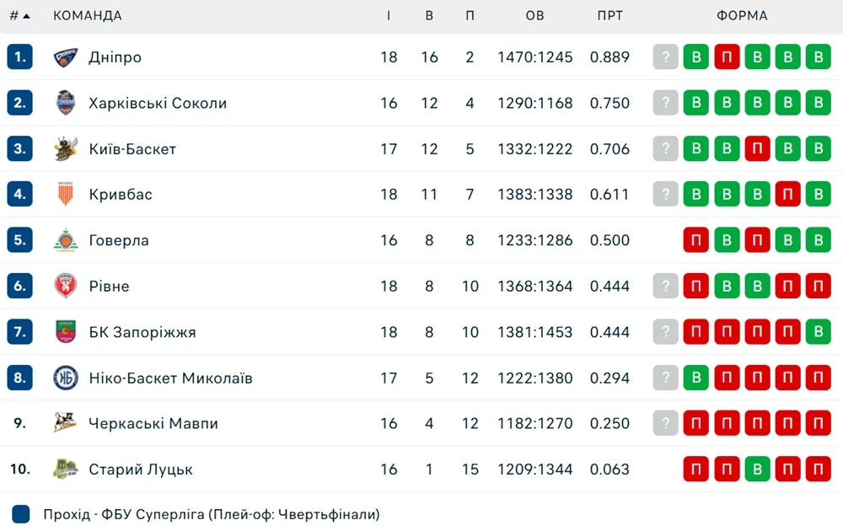
Task: Click БК Запоріжжя's green В form badge
Action: pyautogui.click(x=818, y=332)
